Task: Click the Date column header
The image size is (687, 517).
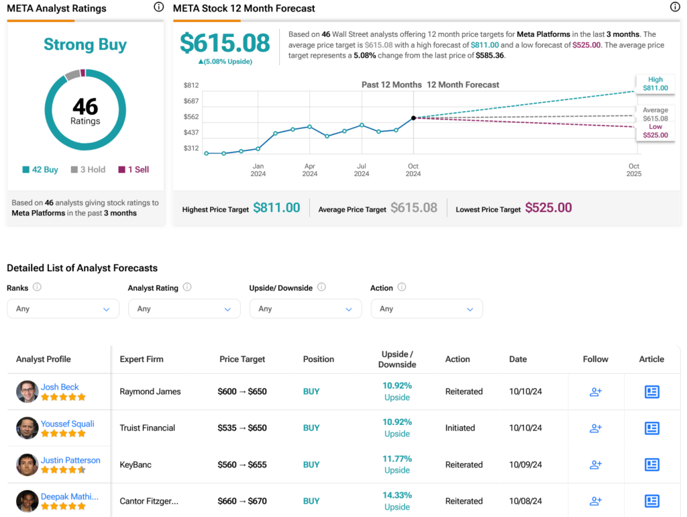Action: click(x=517, y=359)
